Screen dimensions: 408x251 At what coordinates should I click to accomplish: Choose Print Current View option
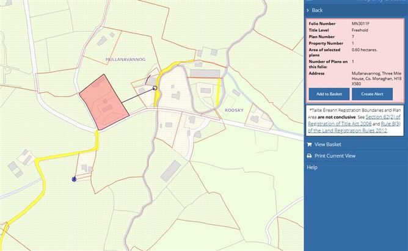click(335, 156)
